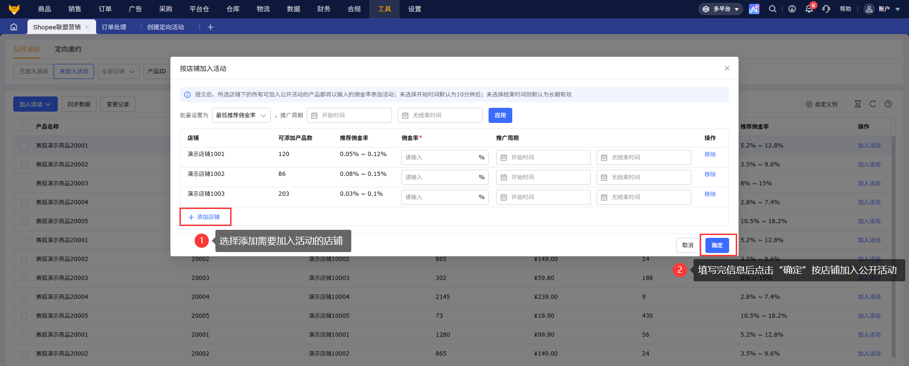Screen dimensions: 909x366
Task: Open the 最低推荐佣金率 batch setting dropdown
Action: pos(241,115)
